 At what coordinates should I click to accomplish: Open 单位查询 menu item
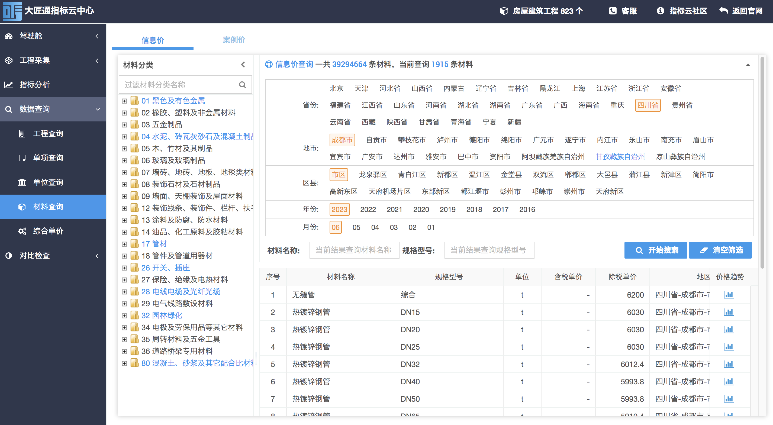click(53, 182)
